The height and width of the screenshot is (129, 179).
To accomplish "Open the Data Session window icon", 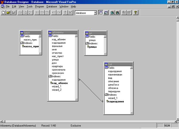I will pyautogui.click(x=106, y=13).
